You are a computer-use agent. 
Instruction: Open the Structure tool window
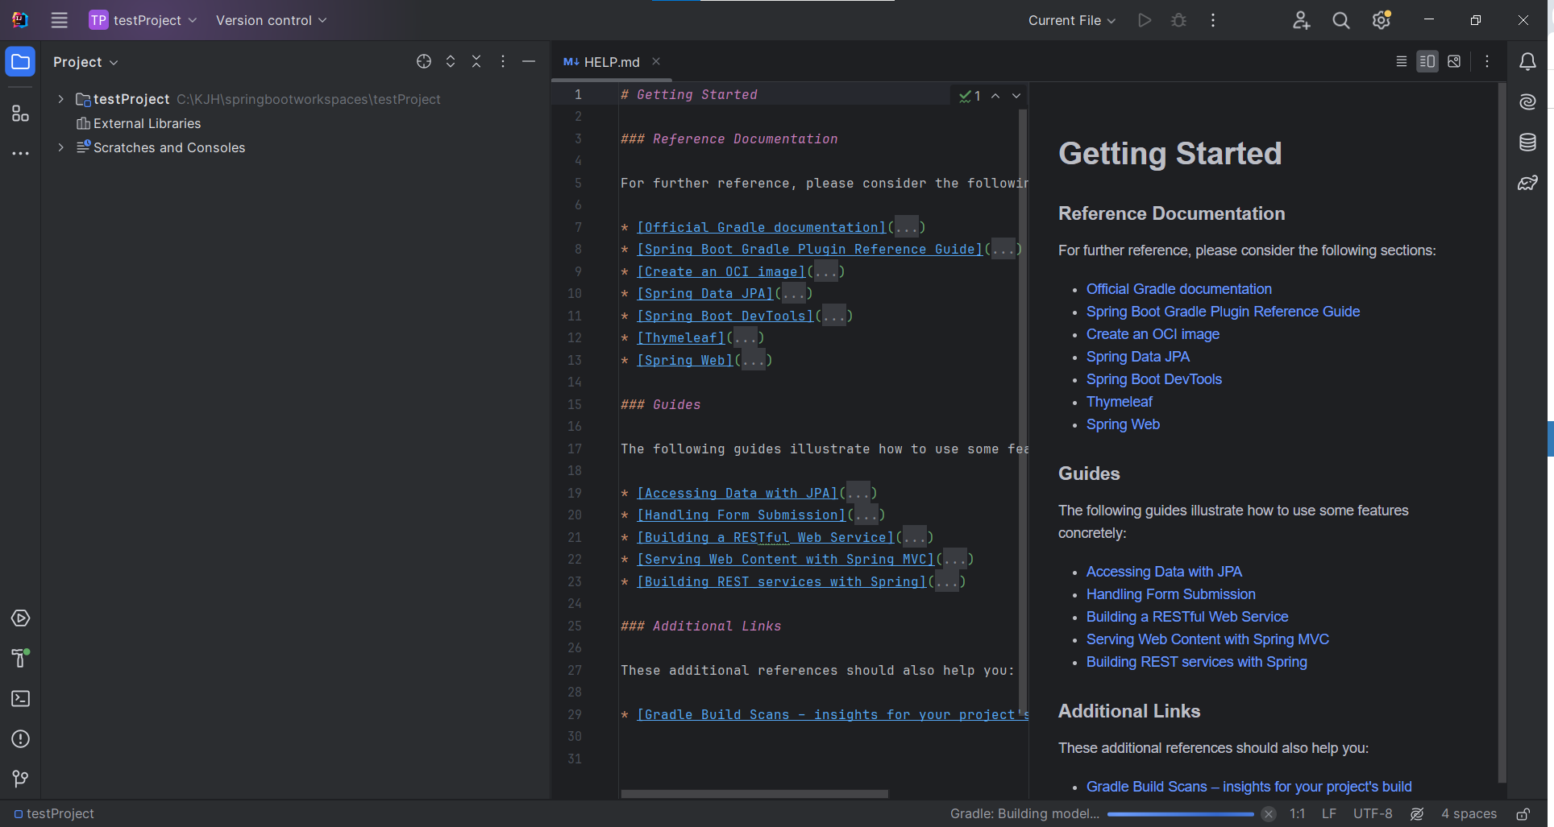tap(20, 114)
